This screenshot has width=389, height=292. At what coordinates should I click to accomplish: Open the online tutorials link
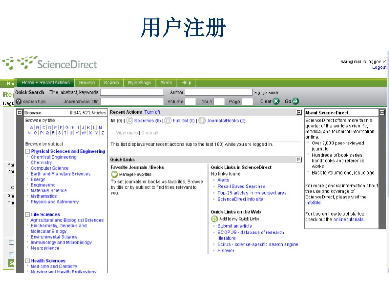[349, 219]
